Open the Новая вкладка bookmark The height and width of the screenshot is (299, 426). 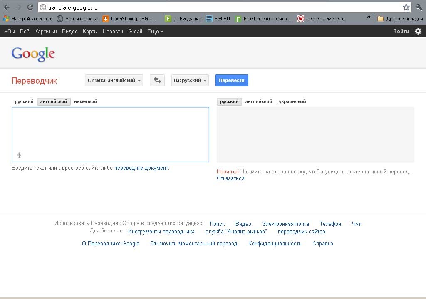77,19
